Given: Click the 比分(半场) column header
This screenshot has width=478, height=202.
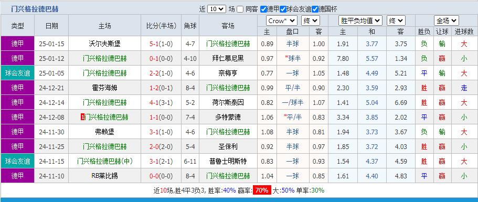Looking at the screenshot, I should (161, 26).
